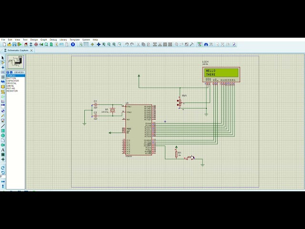Select the highlighted AT89C51 device entry
Screen dimensions: 305x229
click(x=16, y=76)
